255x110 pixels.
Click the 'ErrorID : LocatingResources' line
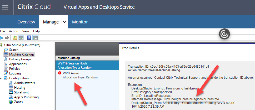[151, 96]
